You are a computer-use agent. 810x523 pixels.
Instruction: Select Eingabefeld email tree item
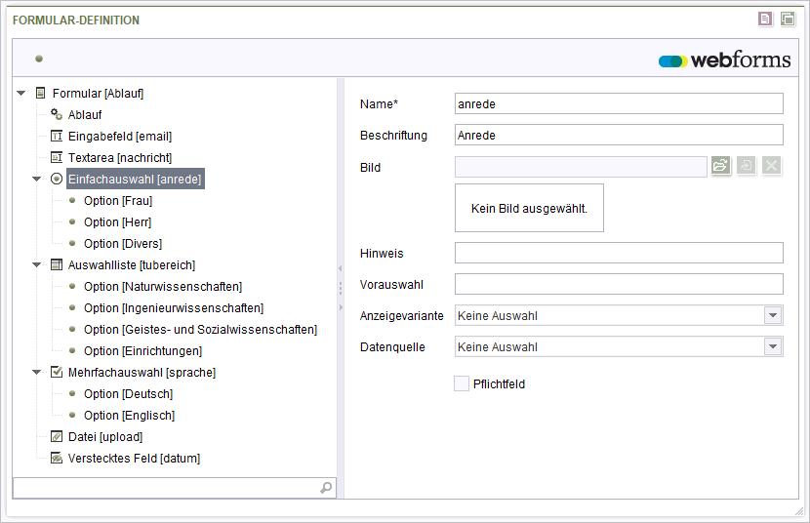tap(120, 136)
